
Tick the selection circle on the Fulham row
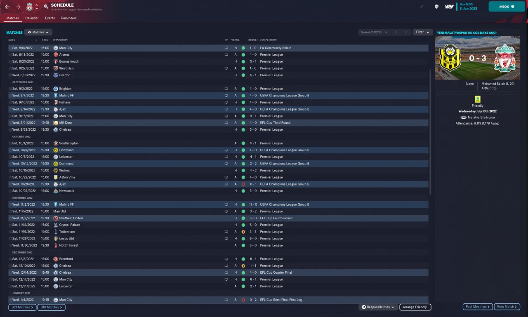point(10,102)
